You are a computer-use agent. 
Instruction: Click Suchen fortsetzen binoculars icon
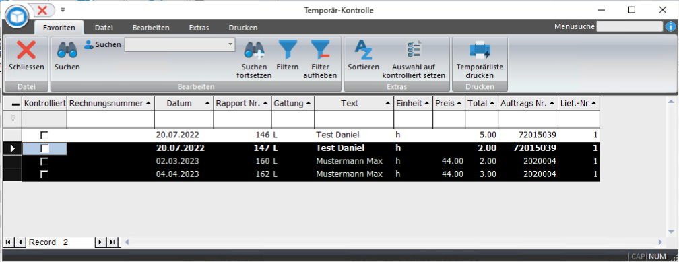254,50
